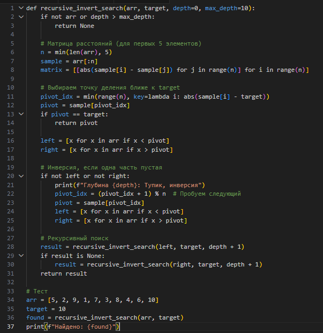Viewport: 323px width, 333px height.
Task: Click 'target = 10' on line 35
Action: pos(46,309)
